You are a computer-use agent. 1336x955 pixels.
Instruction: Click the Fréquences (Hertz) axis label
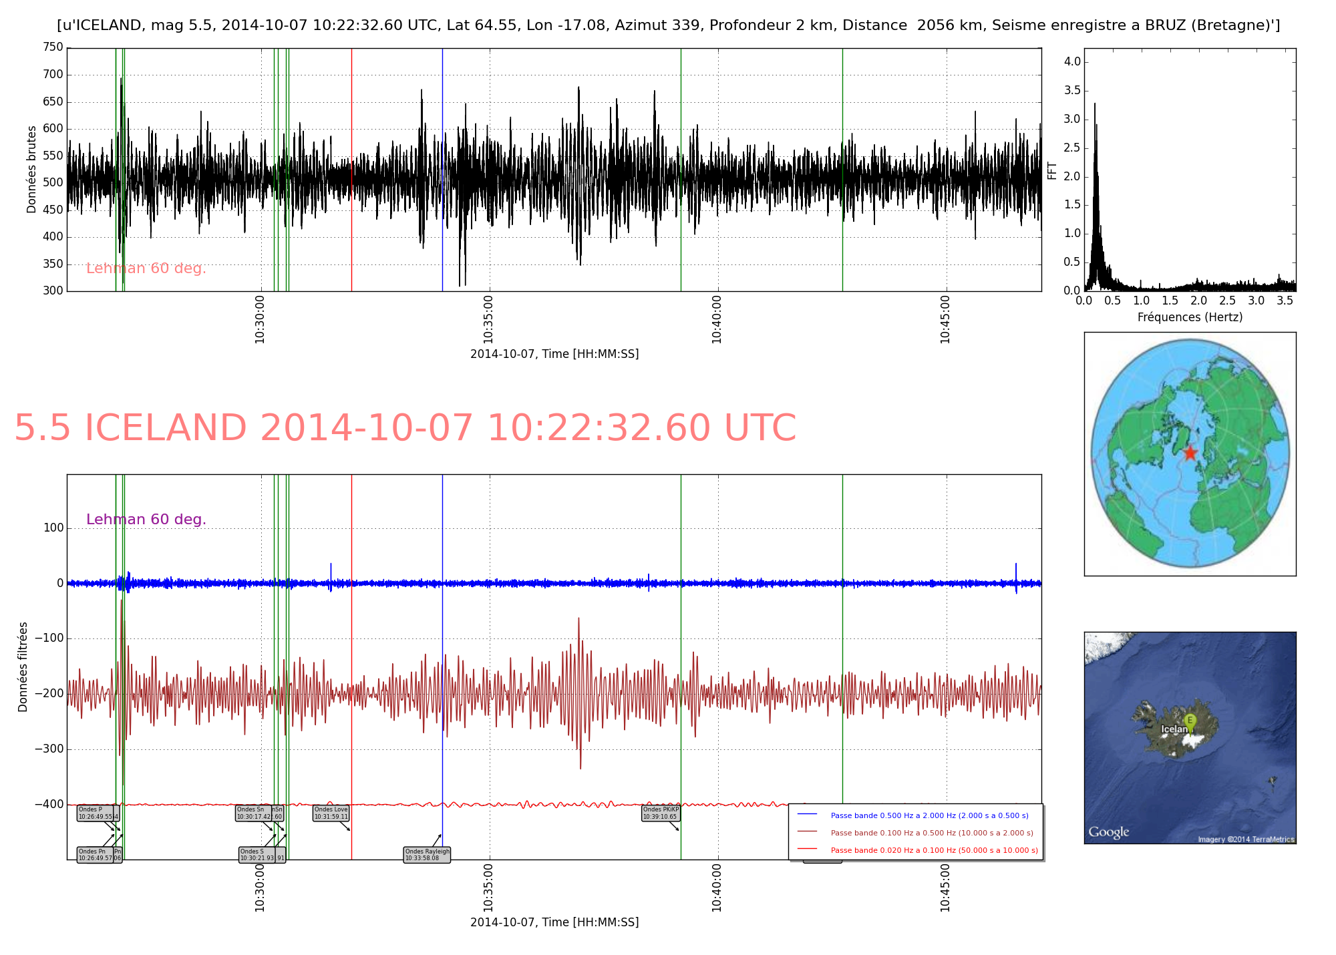(x=1190, y=317)
